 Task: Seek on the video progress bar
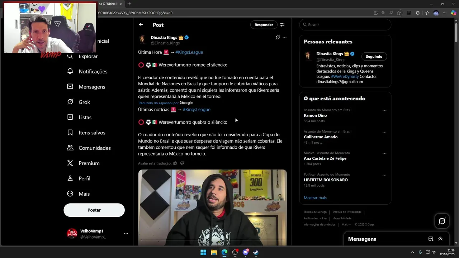(x=213, y=240)
